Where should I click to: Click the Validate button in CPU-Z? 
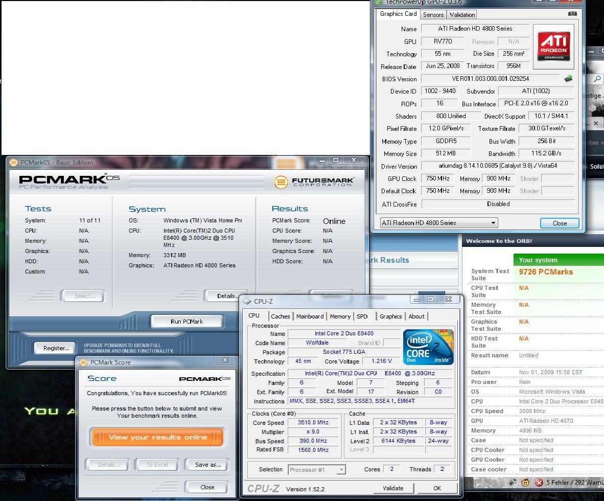coord(393,488)
